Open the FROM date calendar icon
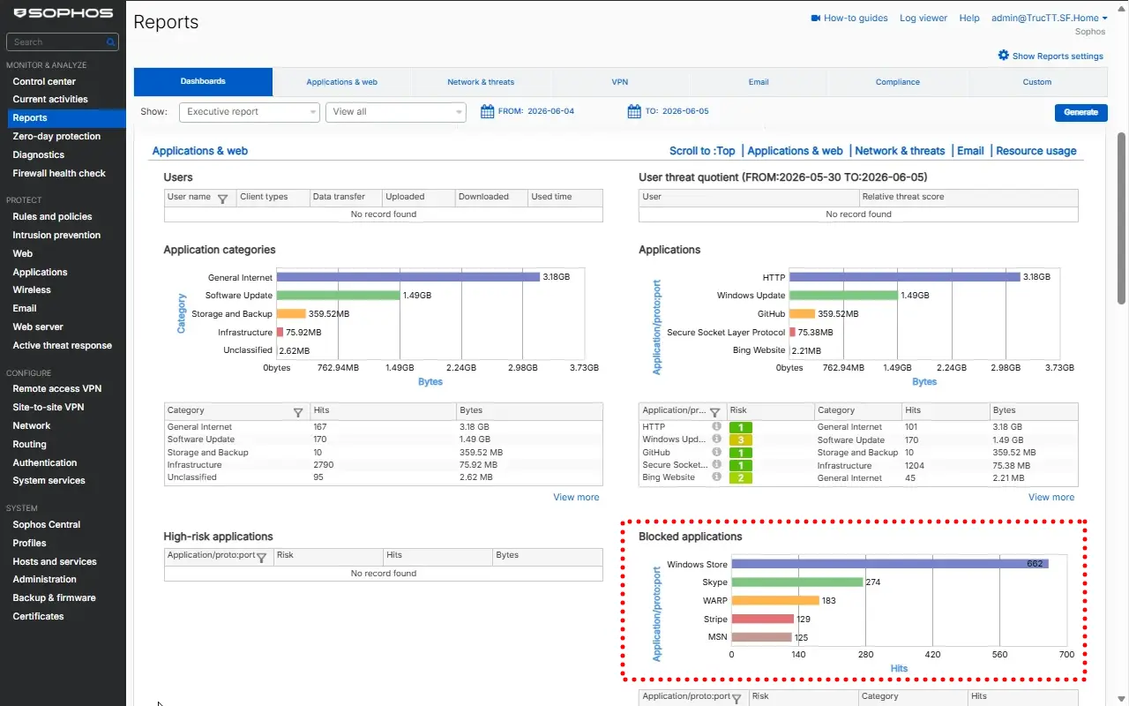The height and width of the screenshot is (706, 1129). [x=487, y=111]
